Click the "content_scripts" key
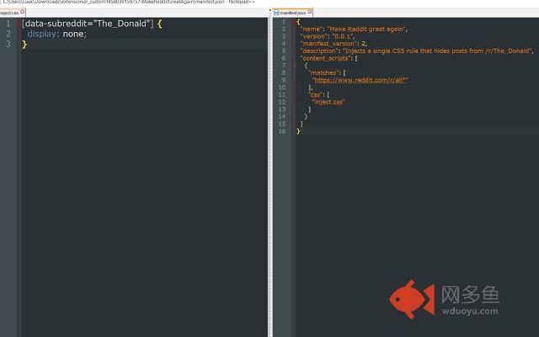The image size is (539, 337). click(x=325, y=58)
